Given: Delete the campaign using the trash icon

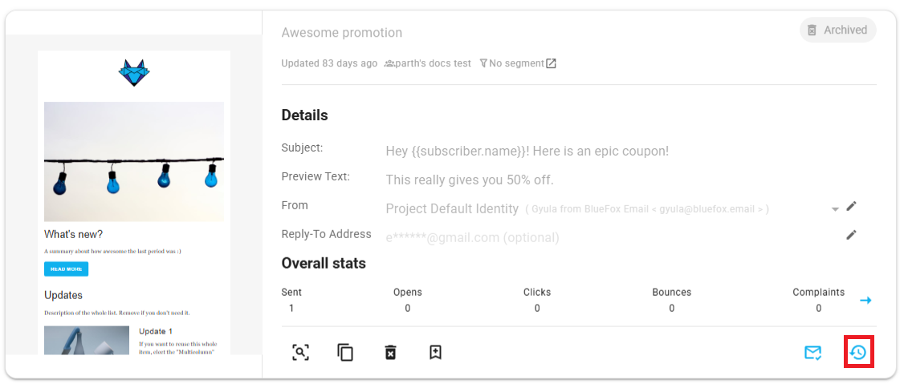Looking at the screenshot, I should [390, 352].
